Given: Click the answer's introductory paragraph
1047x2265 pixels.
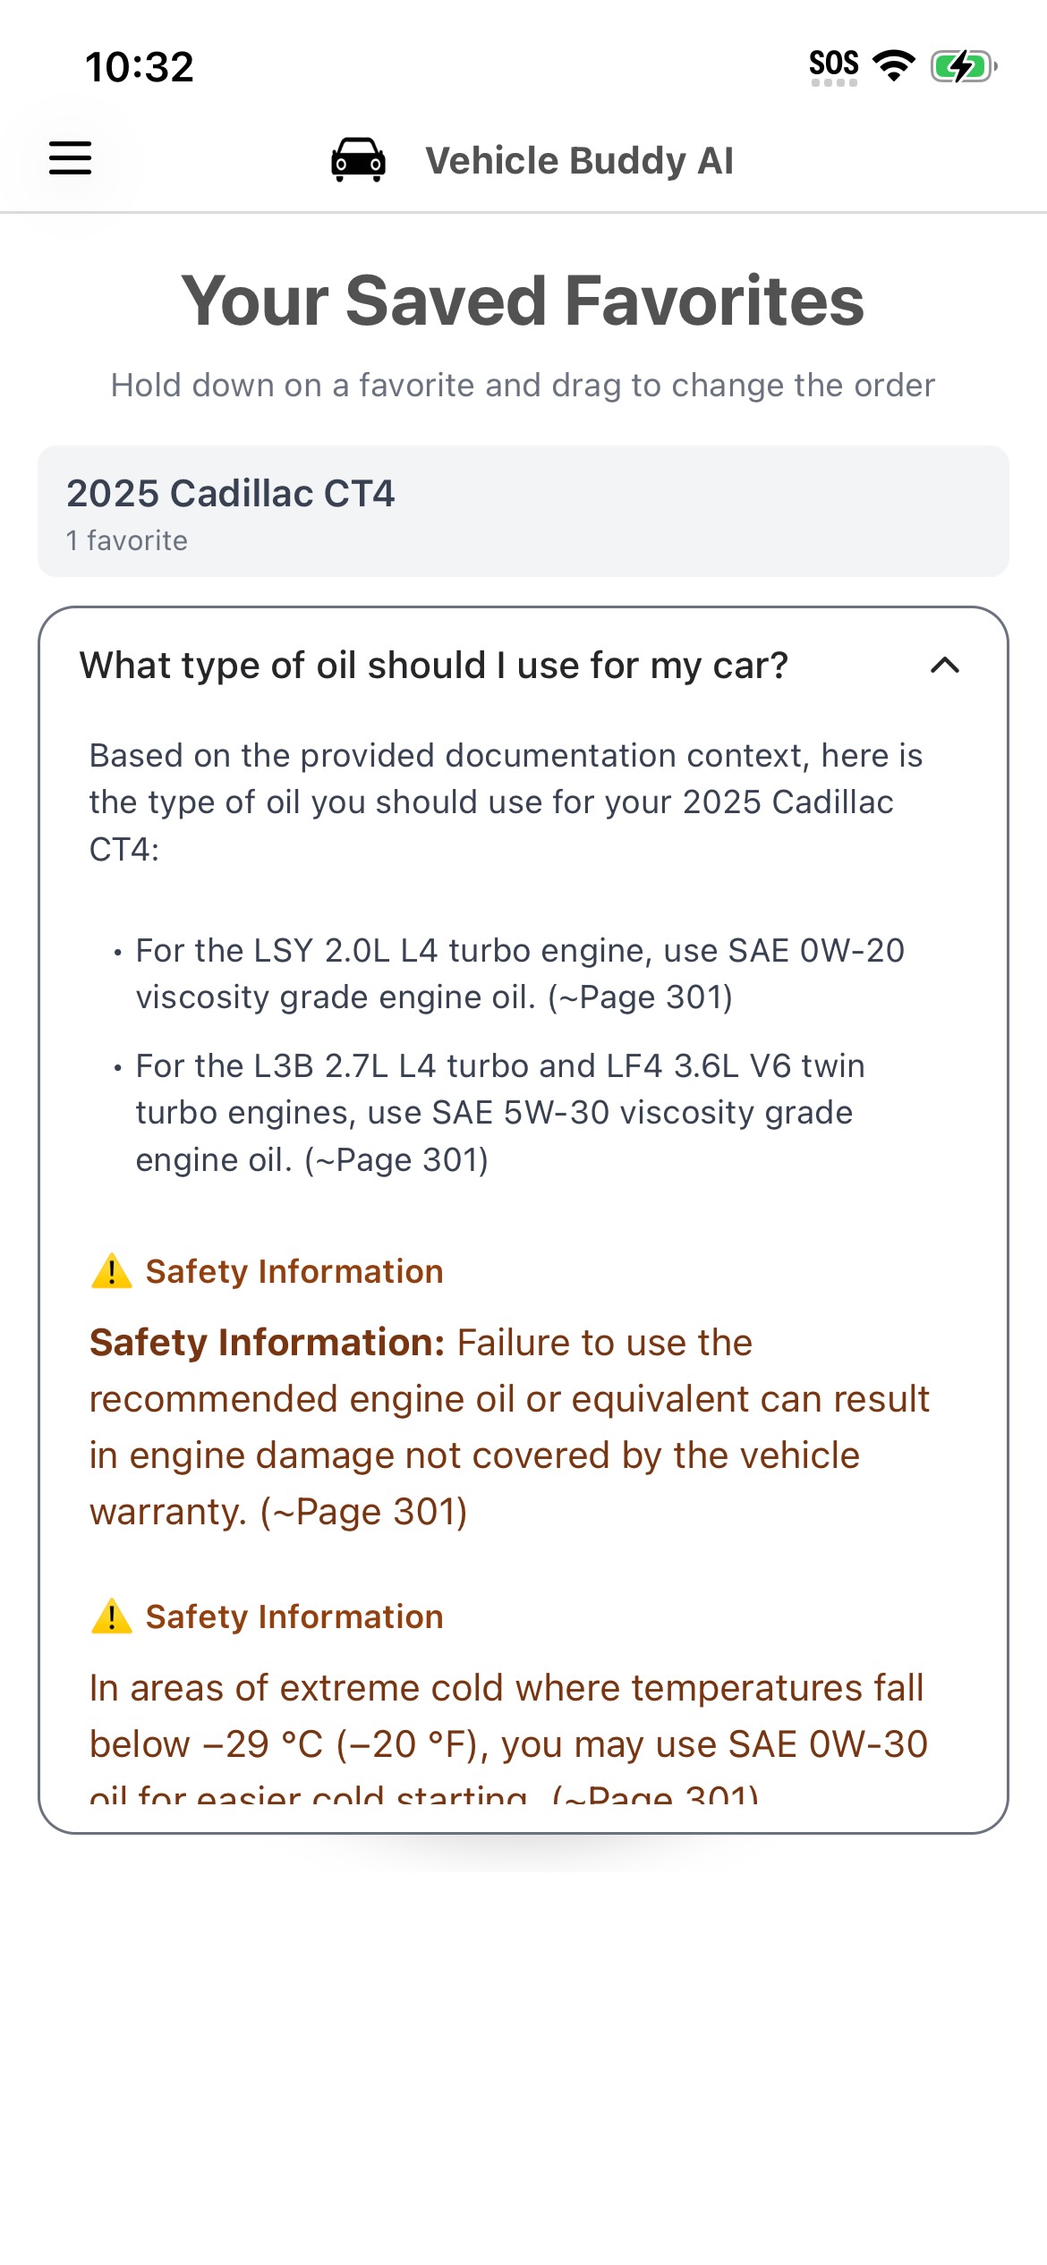Looking at the screenshot, I should pos(506,802).
